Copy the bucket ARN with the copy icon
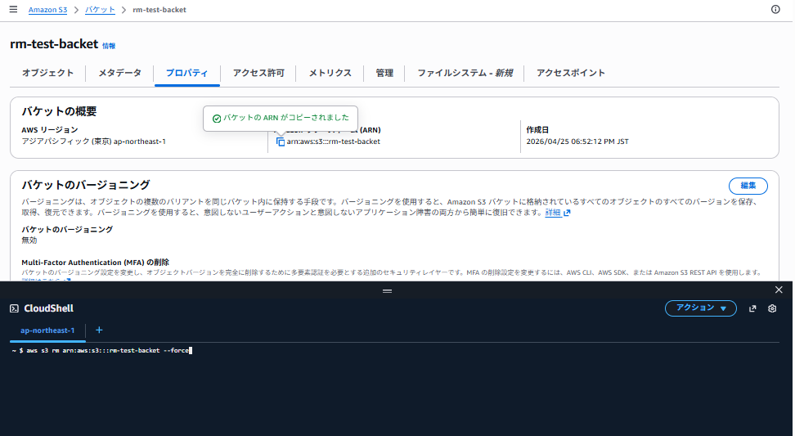This screenshot has height=436, width=795. tap(281, 142)
